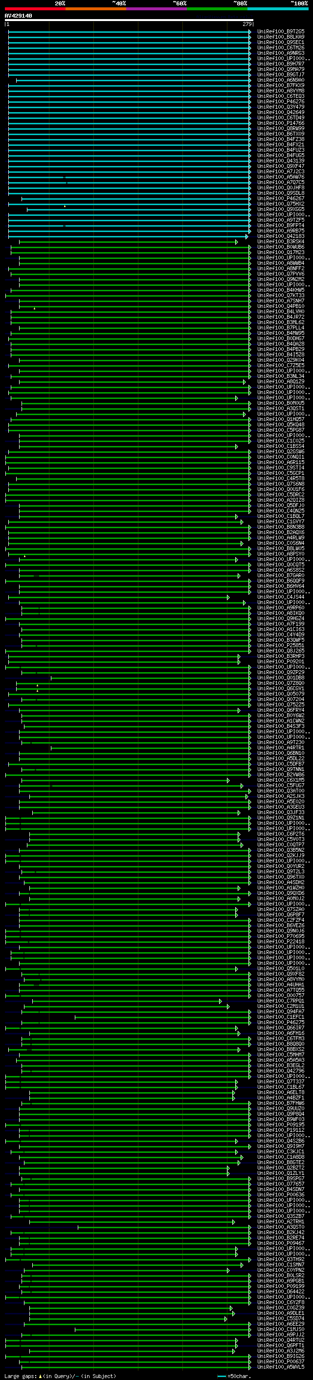
Task: Select label UniRef100_Q42649
Action: tap(281, 113)
